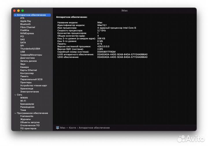Open ПО принтеров in the sidebar
208x146 pixels.
[28, 128]
